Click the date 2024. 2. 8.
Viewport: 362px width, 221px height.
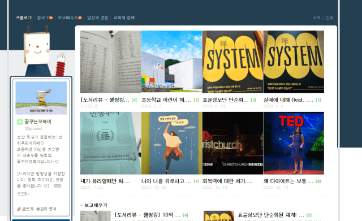274,106
